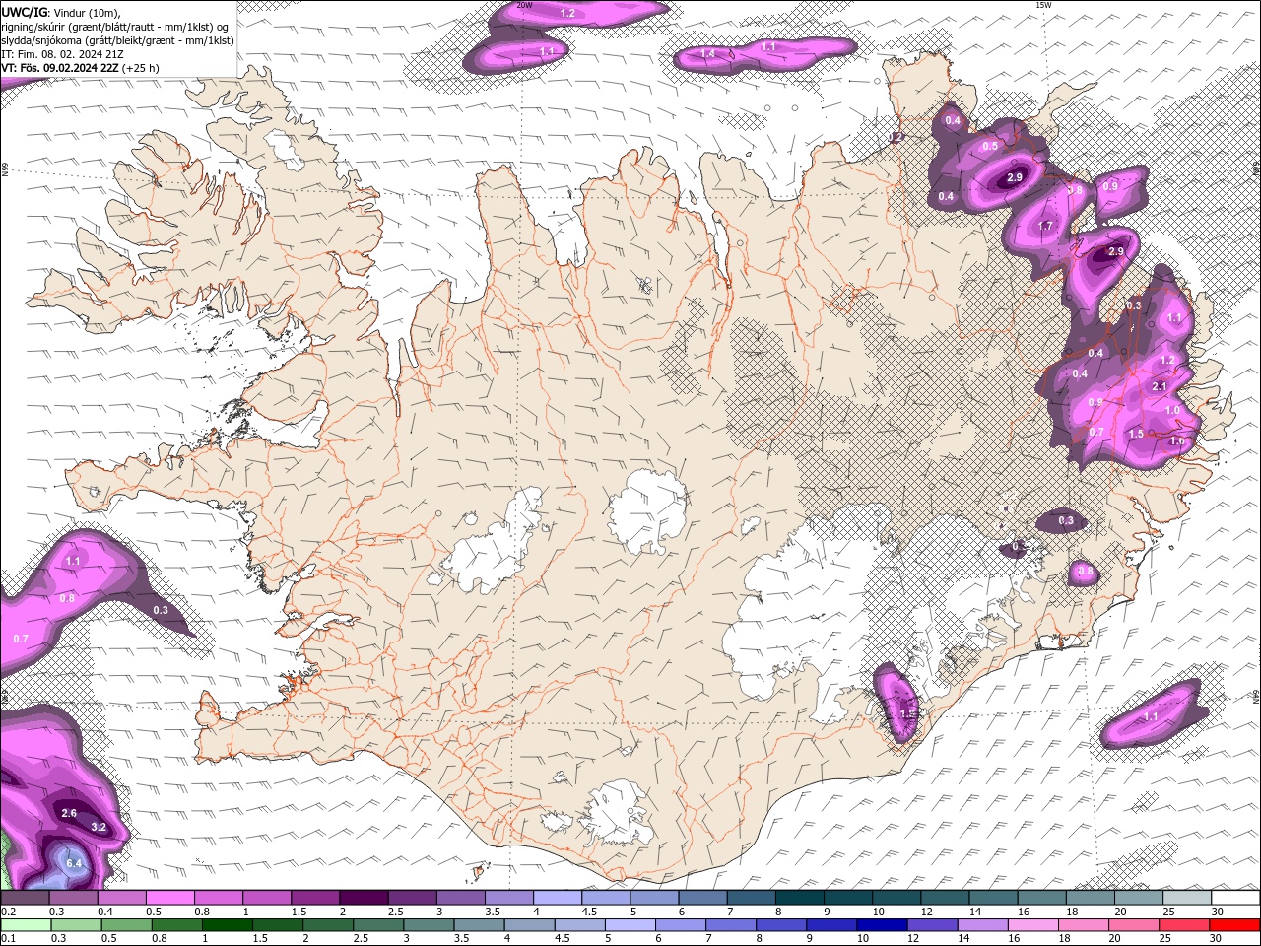This screenshot has width=1261, height=946.
Task: Click the 'IT: Fim. 08. 02. 2024 21Z' line
Action: tap(63, 54)
